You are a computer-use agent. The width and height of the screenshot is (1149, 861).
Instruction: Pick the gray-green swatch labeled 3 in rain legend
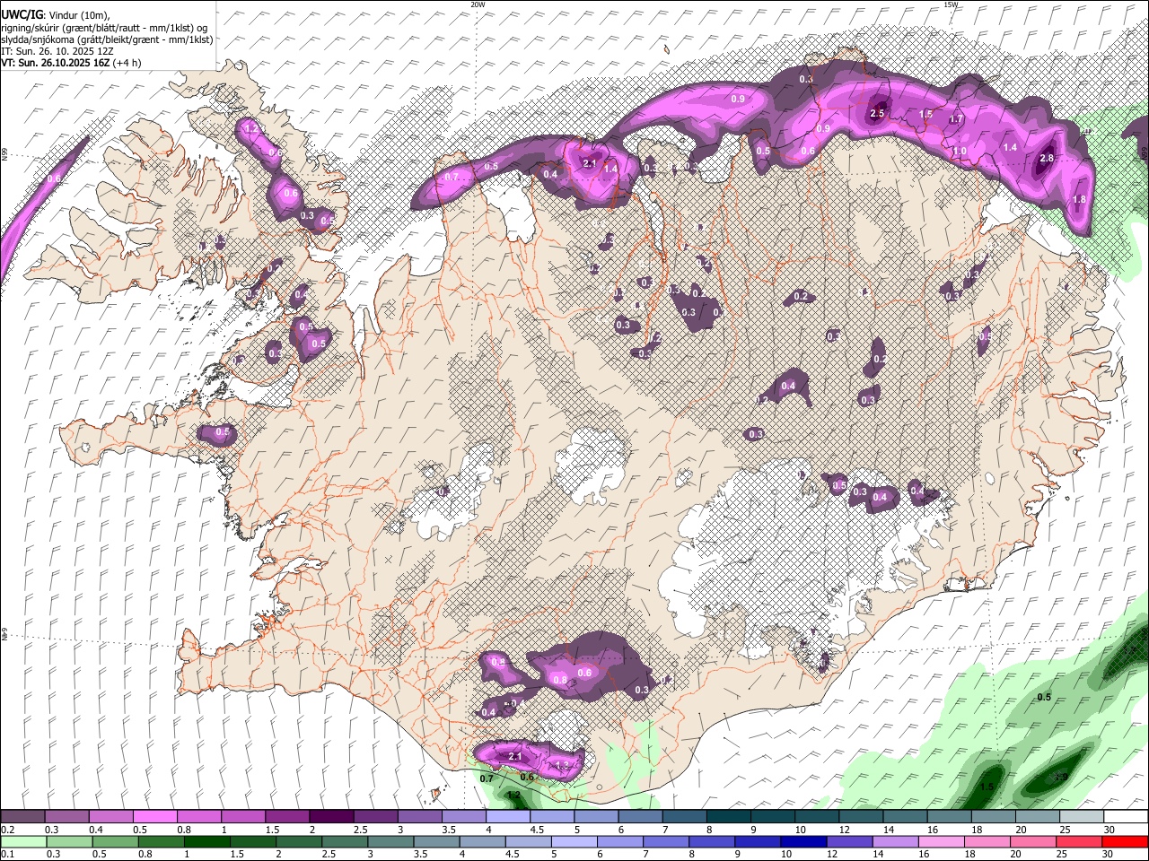[390, 842]
